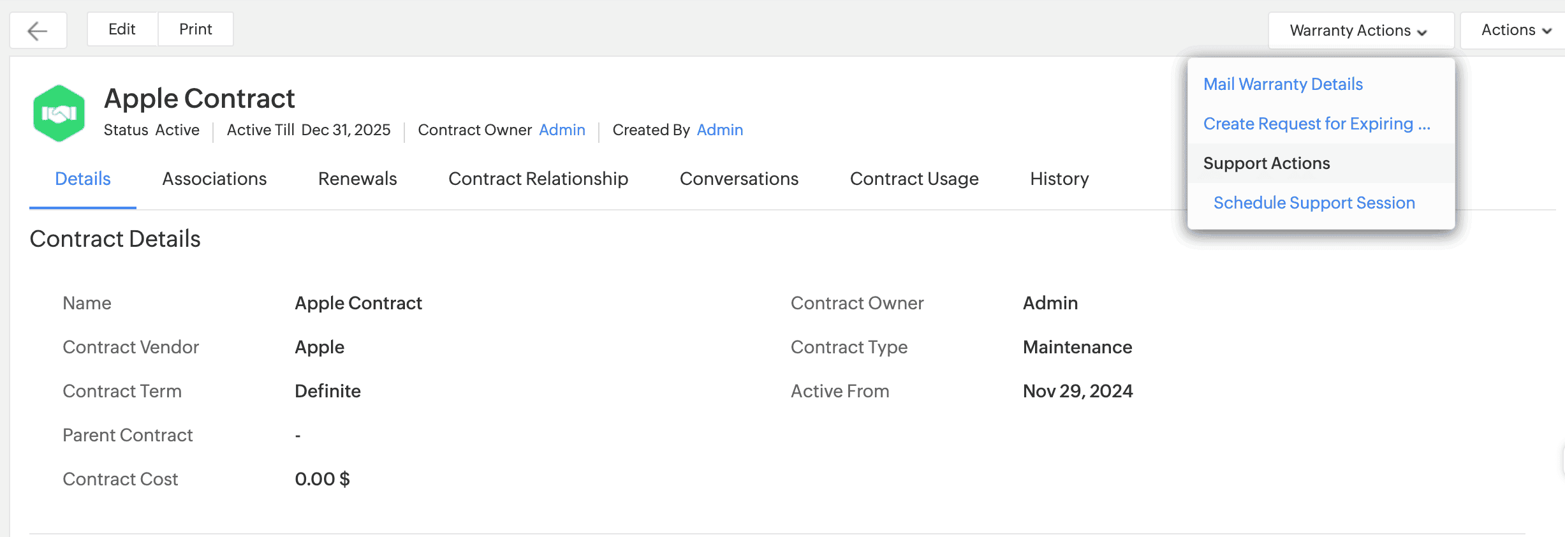Go to the Renewals tab

tap(357, 179)
